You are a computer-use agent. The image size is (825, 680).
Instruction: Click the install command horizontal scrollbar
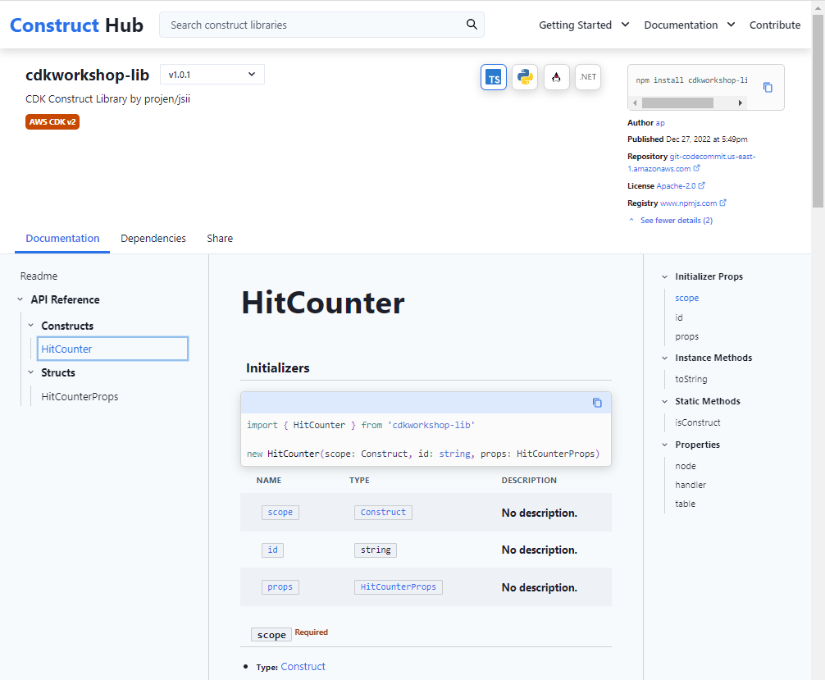688,103
